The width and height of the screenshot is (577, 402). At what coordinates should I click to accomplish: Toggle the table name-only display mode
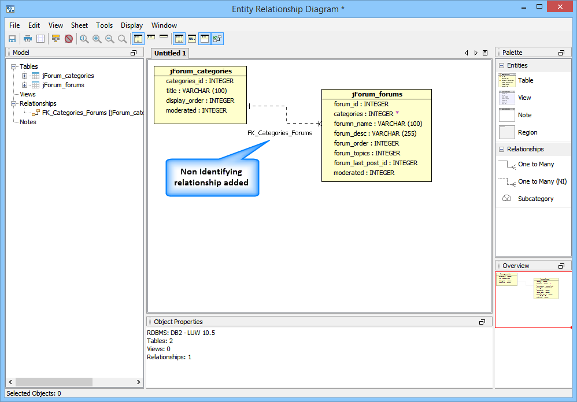point(164,36)
